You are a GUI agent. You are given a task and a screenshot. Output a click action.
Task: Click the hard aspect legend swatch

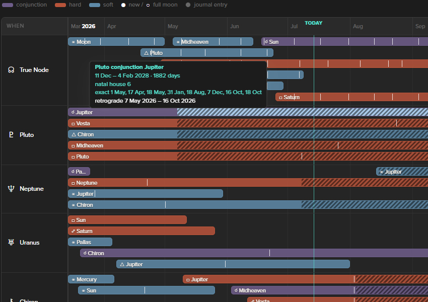[x=60, y=5]
